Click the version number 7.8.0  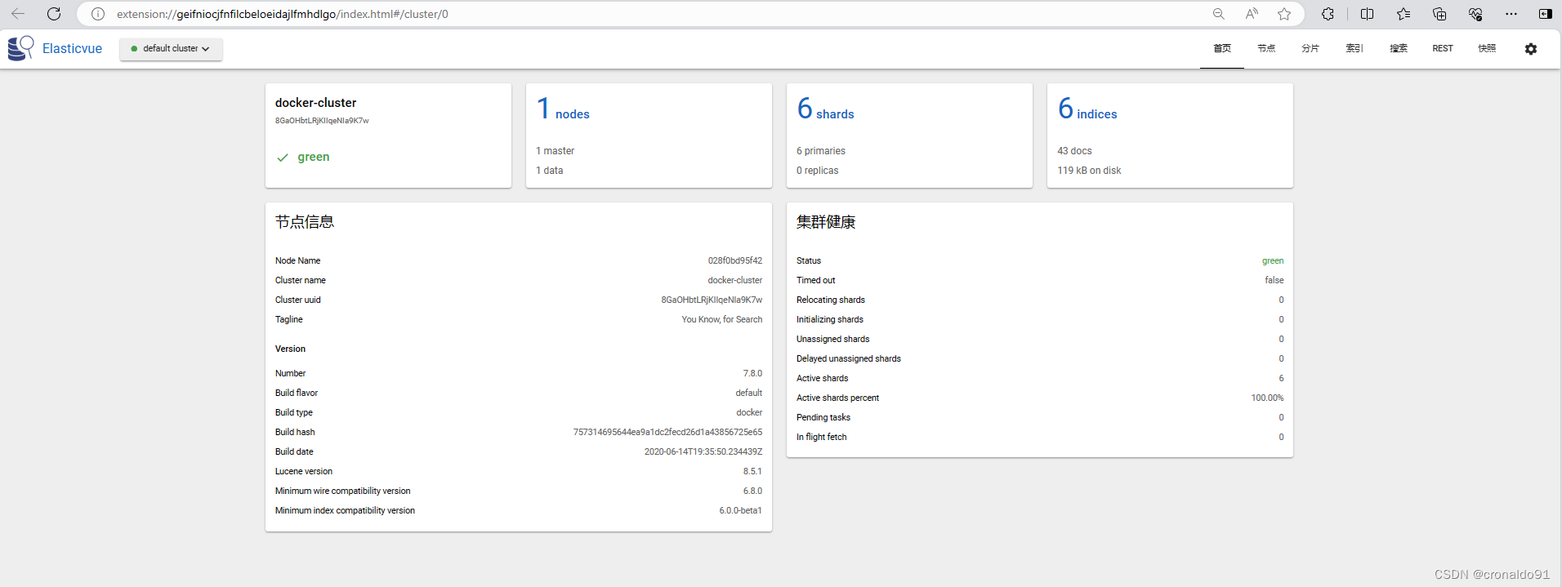752,374
